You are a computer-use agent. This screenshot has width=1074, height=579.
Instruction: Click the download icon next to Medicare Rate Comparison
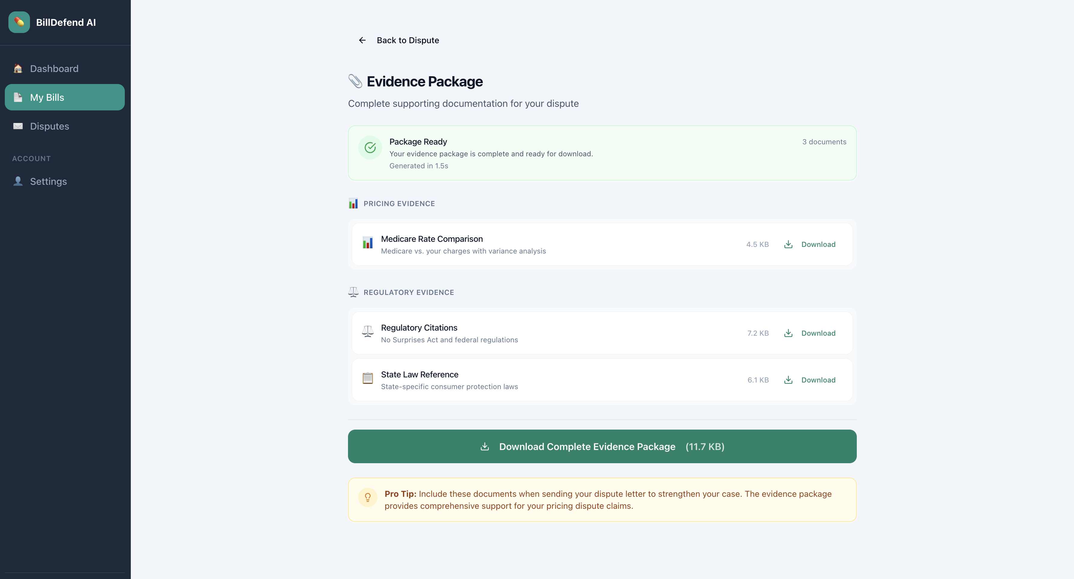[788, 244]
